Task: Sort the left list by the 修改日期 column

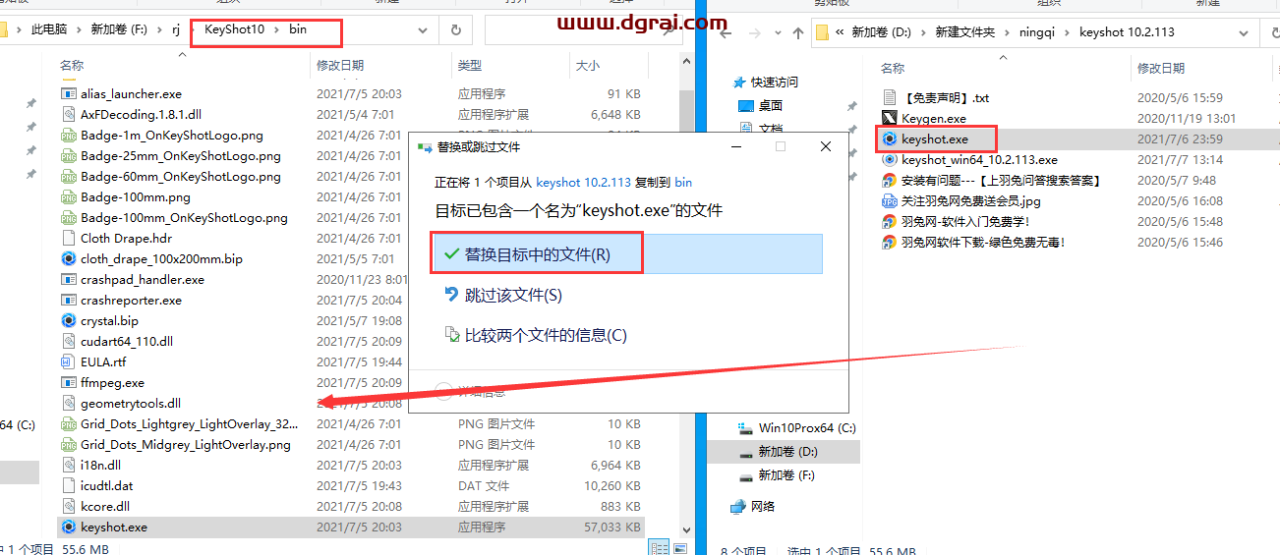Action: coord(340,66)
